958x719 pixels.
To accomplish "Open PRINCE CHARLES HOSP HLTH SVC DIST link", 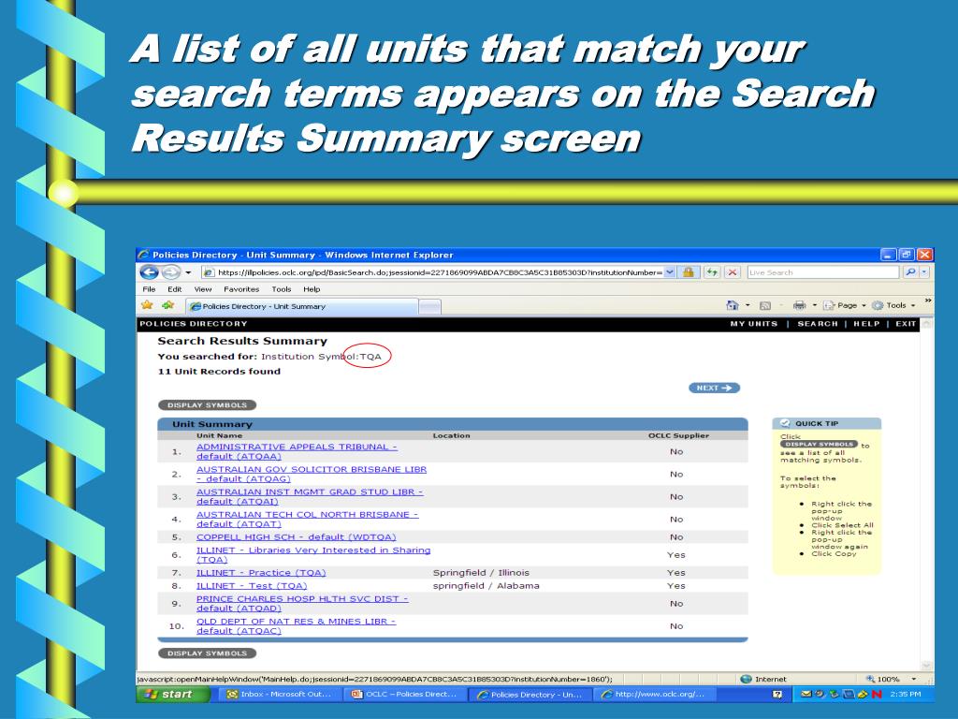I will point(302,604).
